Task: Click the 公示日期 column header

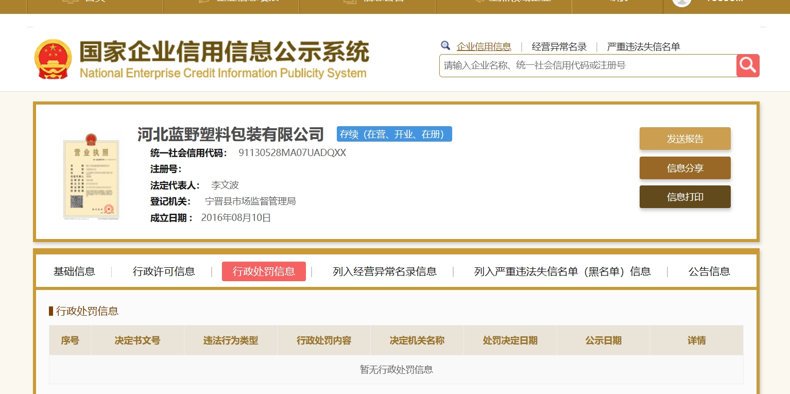Action: (x=604, y=340)
